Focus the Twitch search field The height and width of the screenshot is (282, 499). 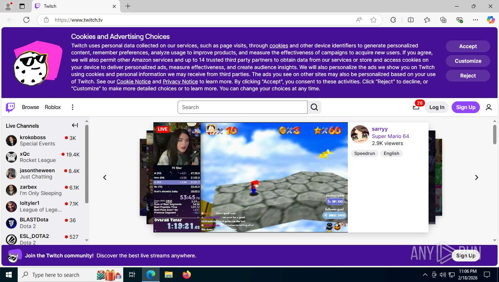(243, 107)
